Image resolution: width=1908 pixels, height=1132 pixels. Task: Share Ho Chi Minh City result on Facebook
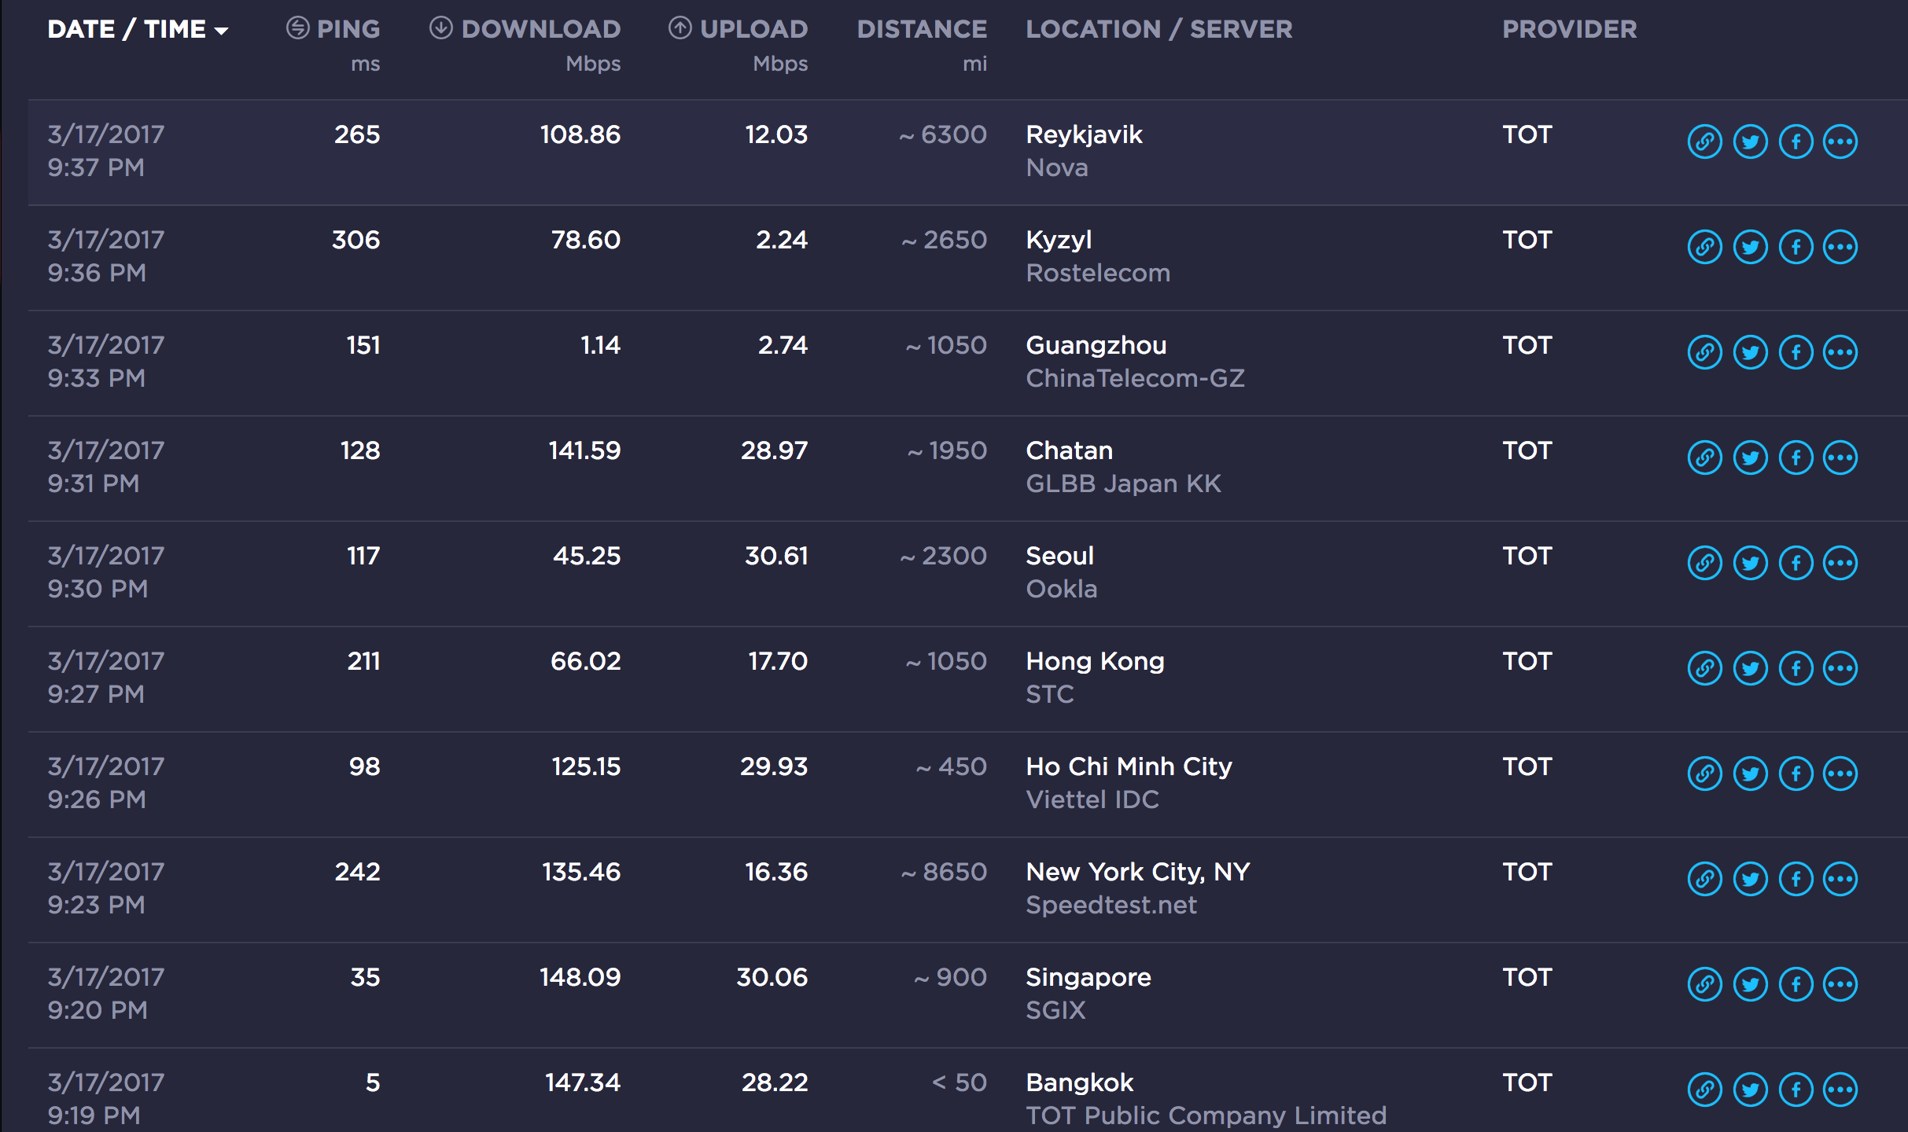[x=1796, y=774]
